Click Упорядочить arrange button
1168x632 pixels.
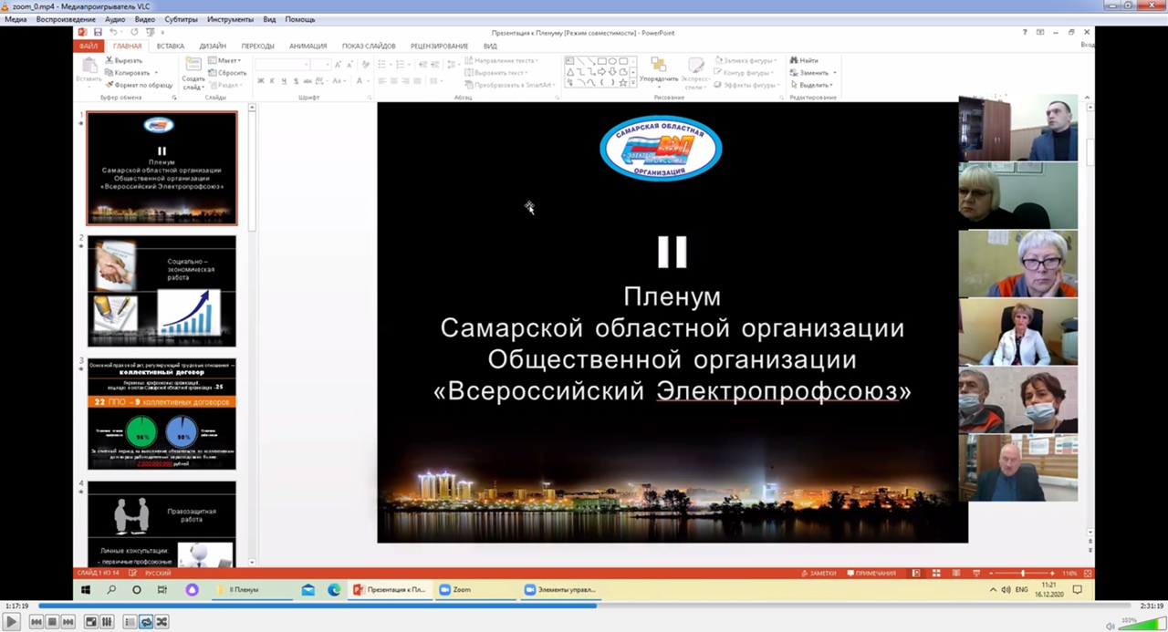659,71
